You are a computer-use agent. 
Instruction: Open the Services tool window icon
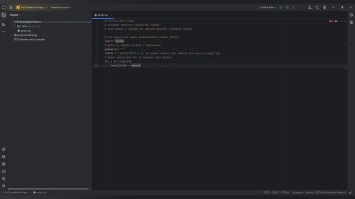click(x=4, y=164)
